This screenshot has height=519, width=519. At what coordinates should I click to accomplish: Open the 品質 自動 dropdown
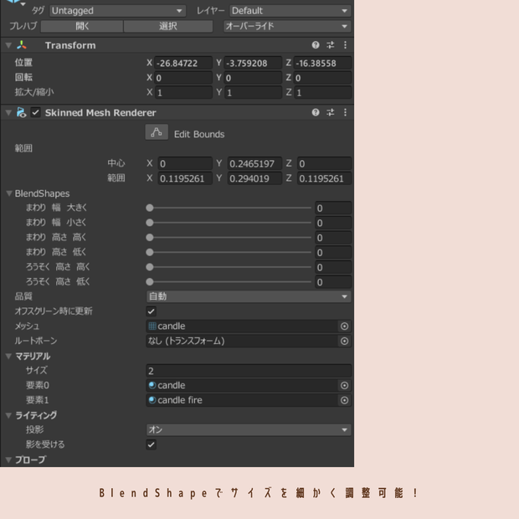click(x=249, y=296)
